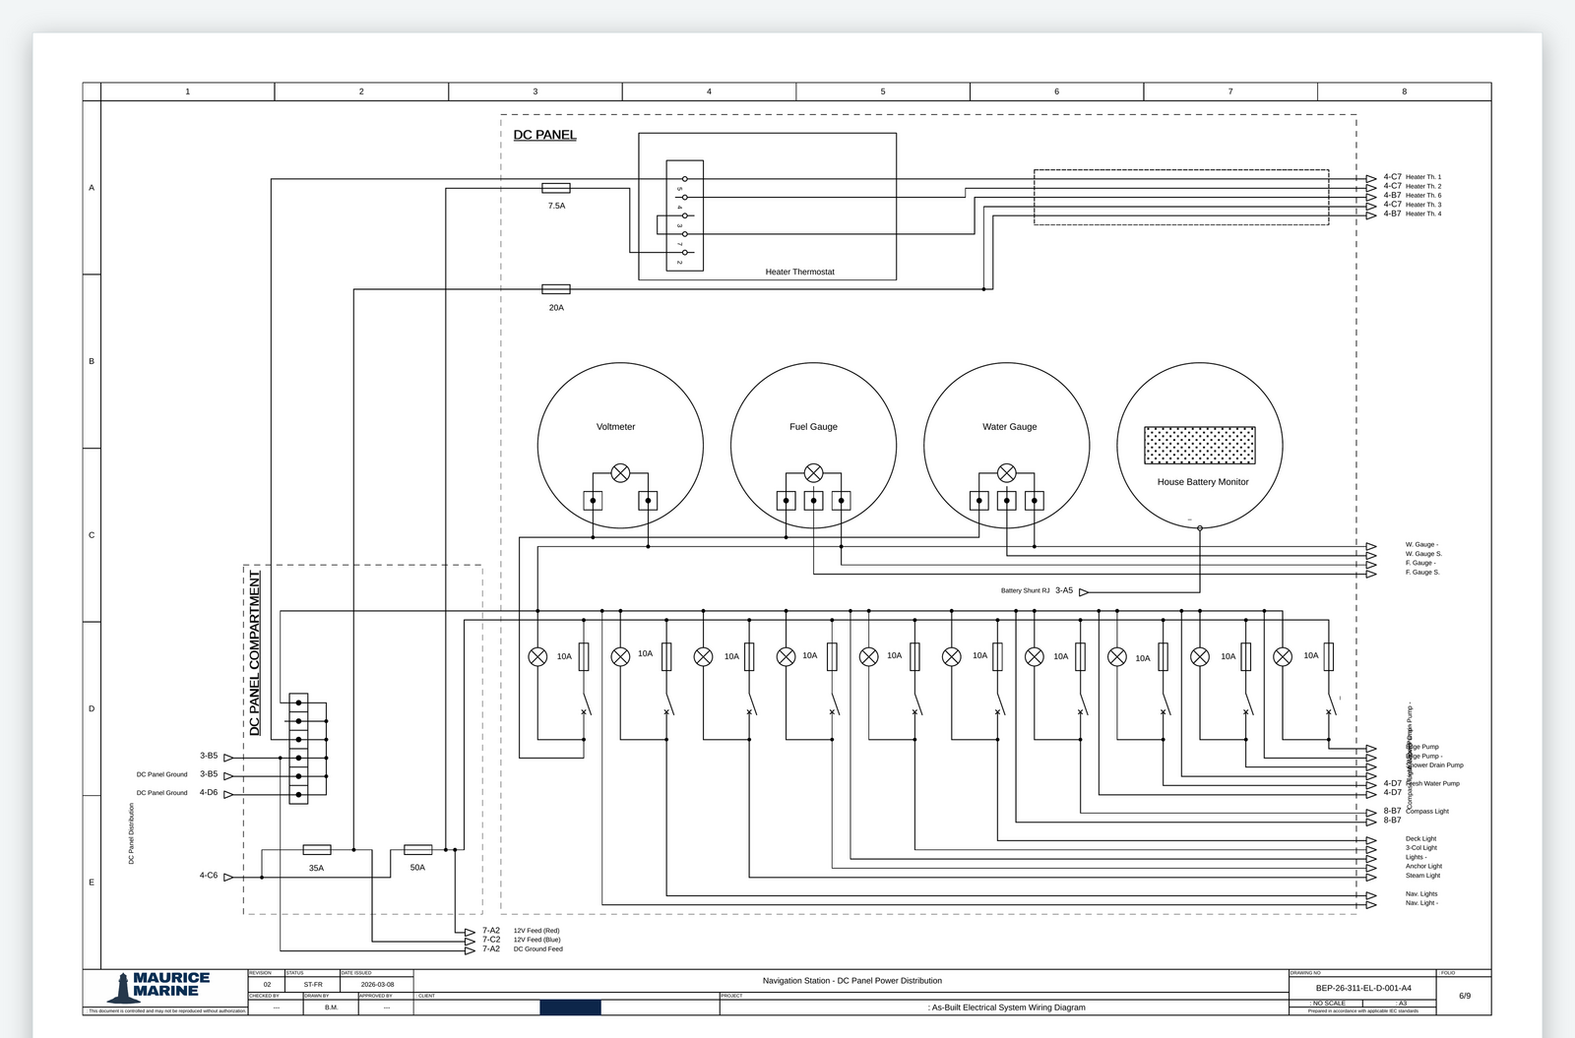Click the Shower Drain Pump label
The image size is (1575, 1038).
point(1434,765)
